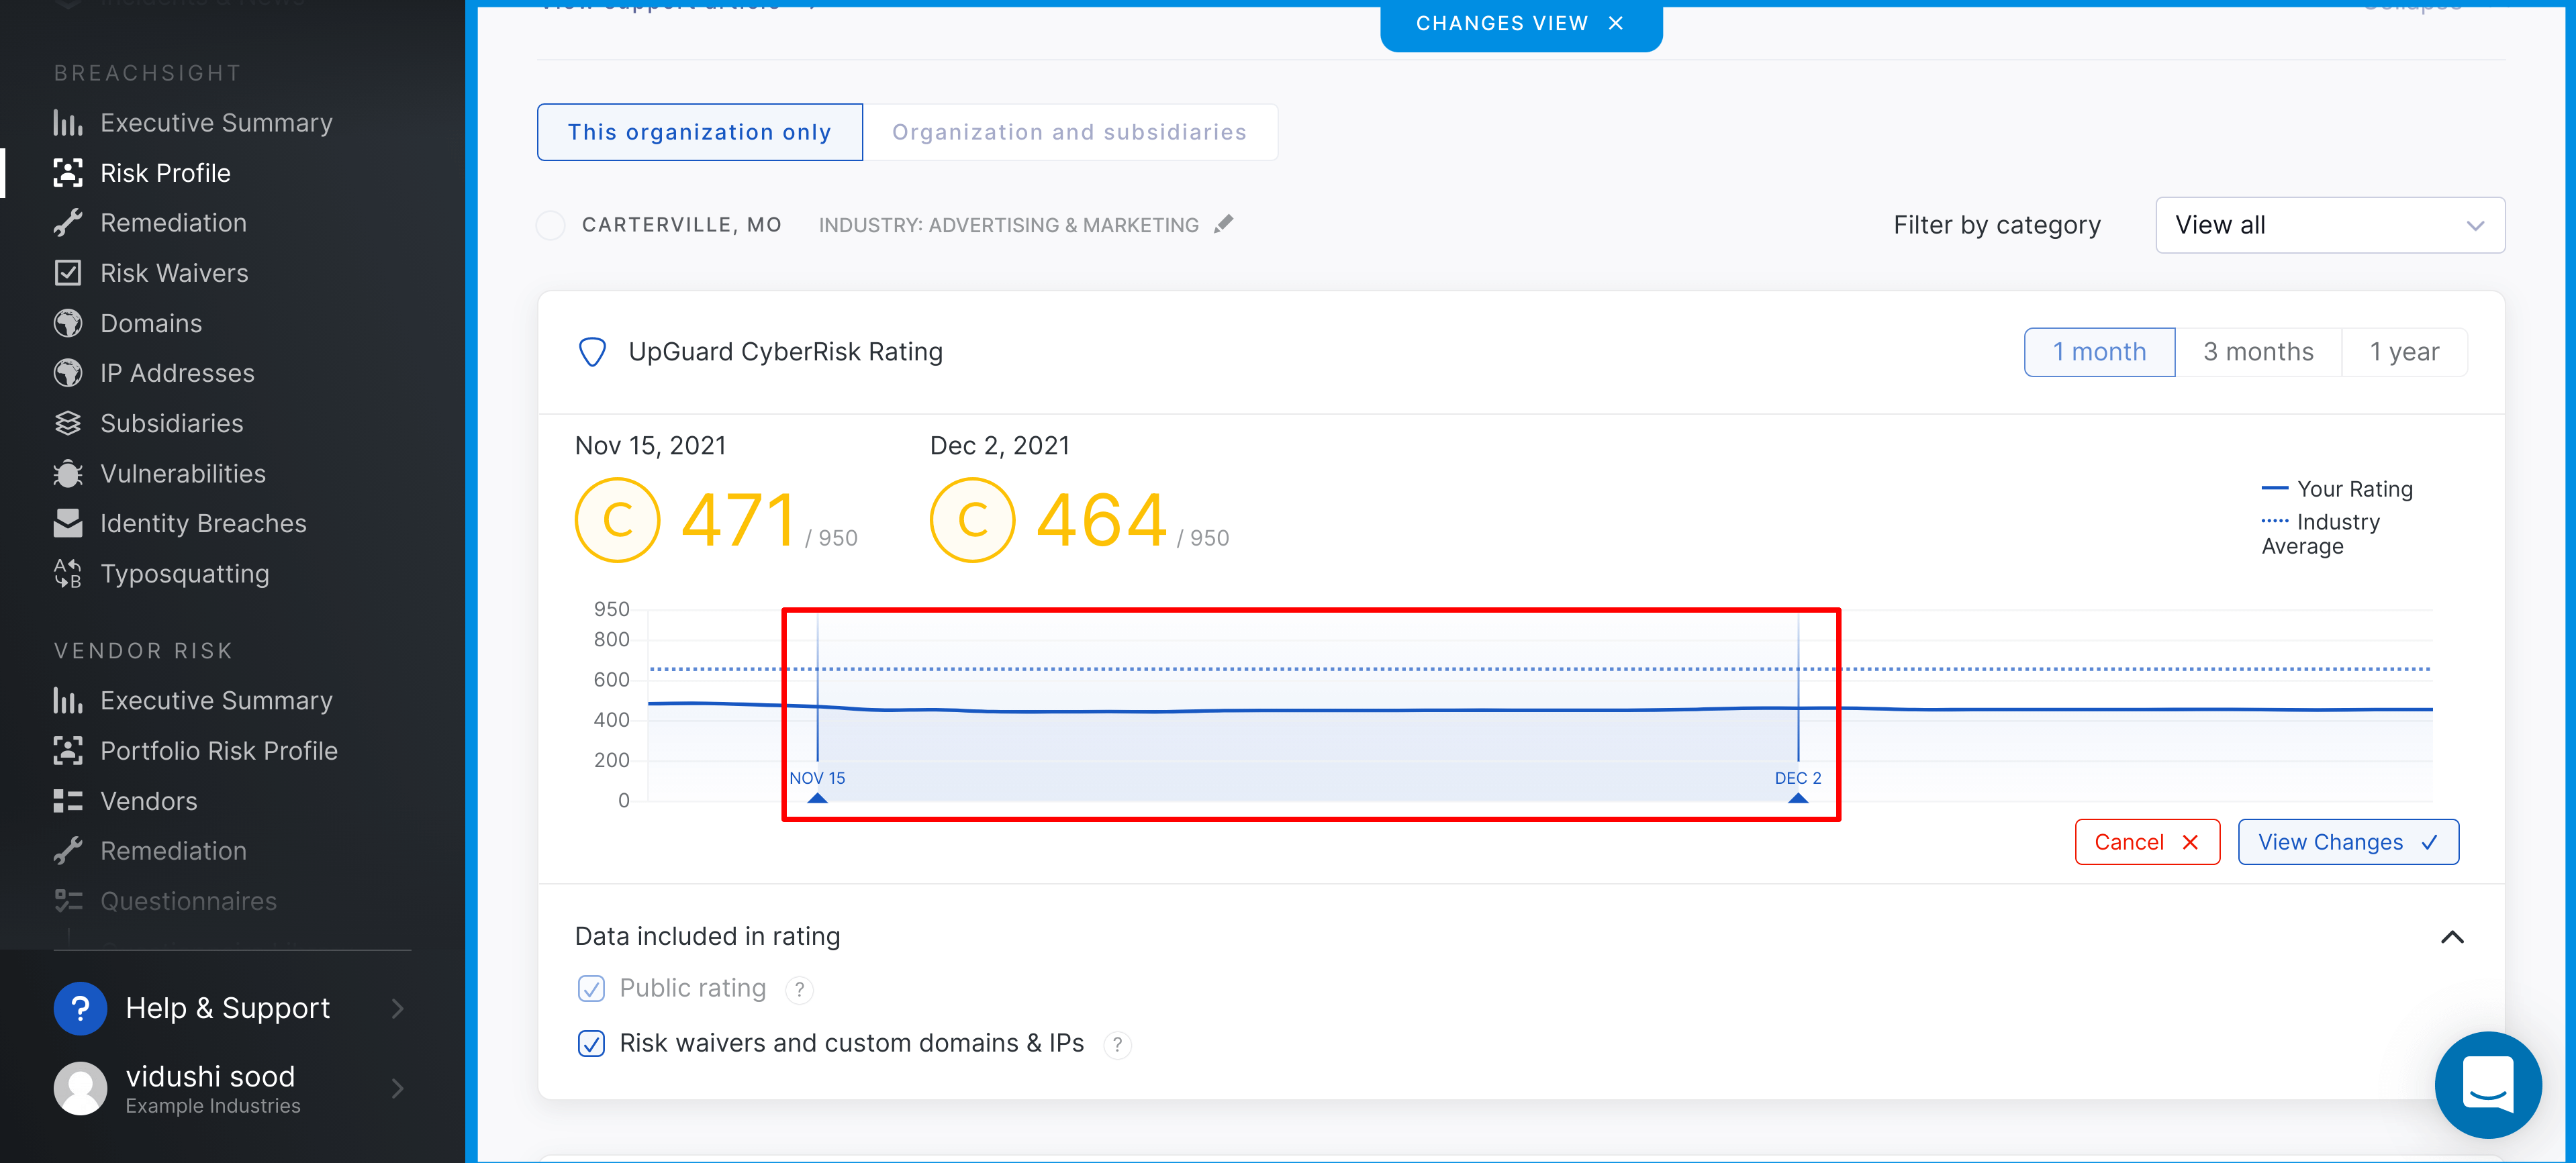Click the DEC 2 range handle marker
The height and width of the screenshot is (1163, 2576).
coord(1797,798)
